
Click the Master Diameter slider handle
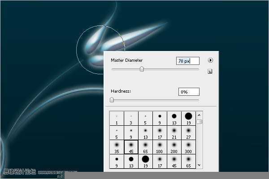coord(142,69)
